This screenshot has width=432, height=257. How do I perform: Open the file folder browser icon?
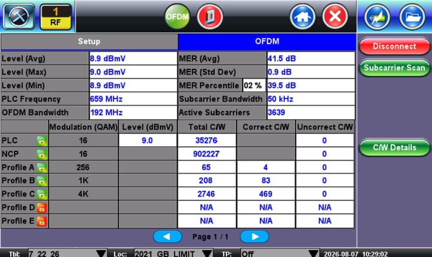click(412, 17)
